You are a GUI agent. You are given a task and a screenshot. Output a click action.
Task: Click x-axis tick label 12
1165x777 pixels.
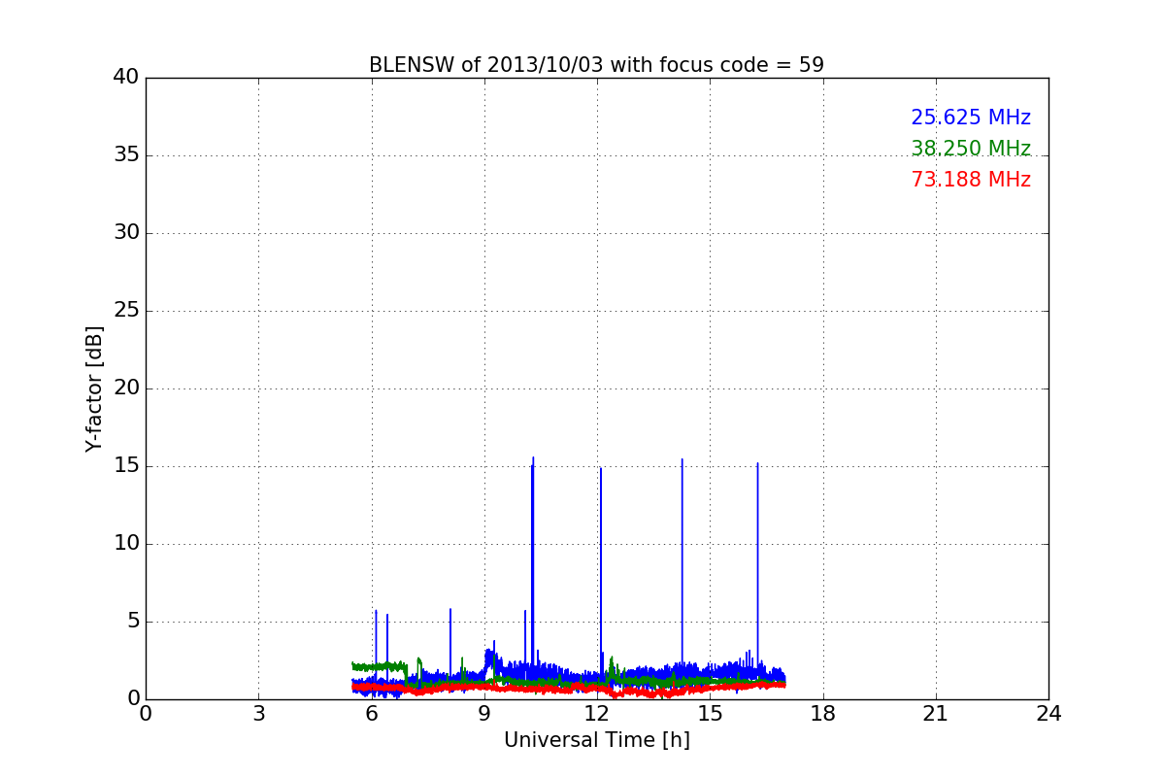click(597, 714)
